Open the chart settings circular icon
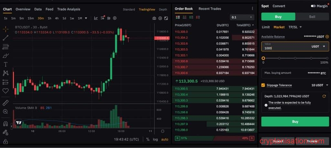The width and height of the screenshot is (331, 148). tap(160, 18)
